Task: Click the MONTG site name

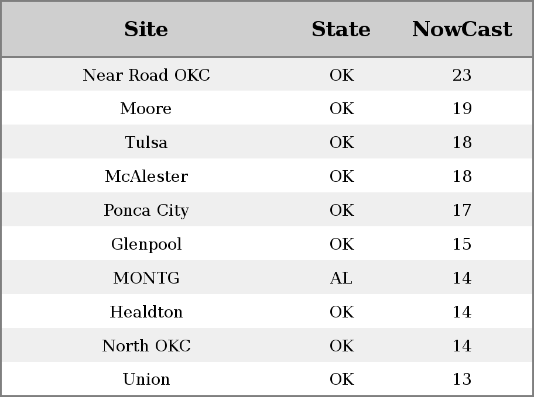Action: (146, 278)
